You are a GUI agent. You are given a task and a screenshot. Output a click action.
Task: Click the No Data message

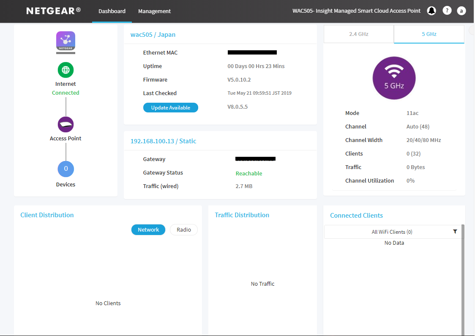(x=394, y=243)
